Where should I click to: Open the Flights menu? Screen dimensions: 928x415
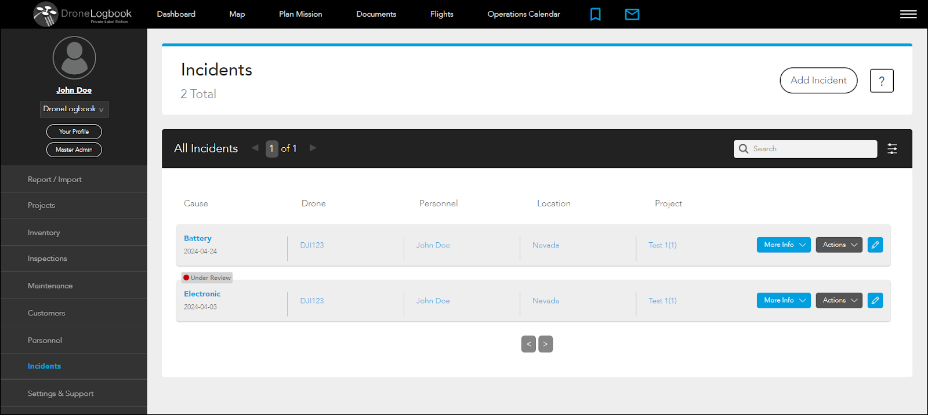click(x=442, y=14)
